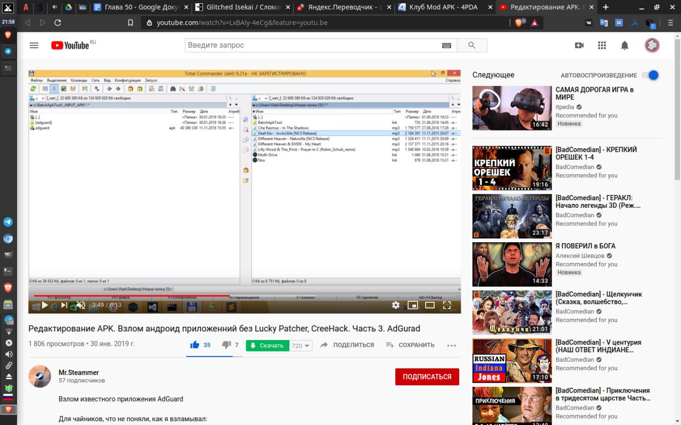The height and width of the screenshot is (425, 681).
Task: Focus the Введите запрос search field
Action: (314, 45)
